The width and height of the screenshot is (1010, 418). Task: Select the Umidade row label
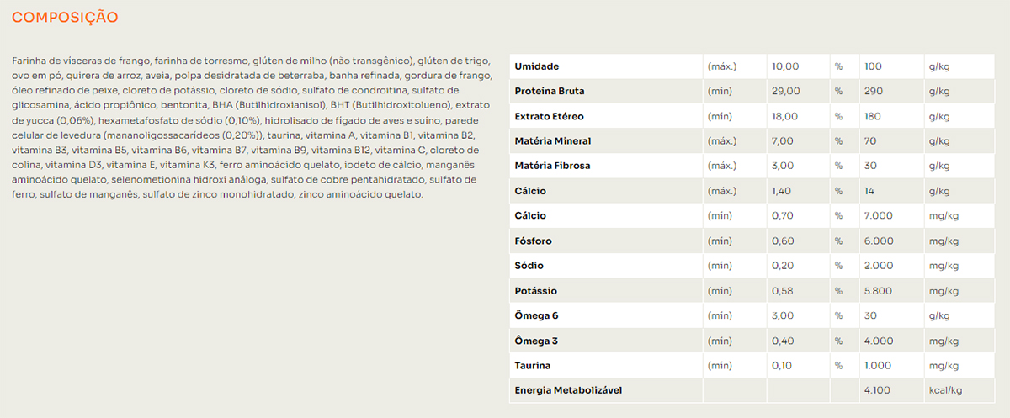point(537,66)
